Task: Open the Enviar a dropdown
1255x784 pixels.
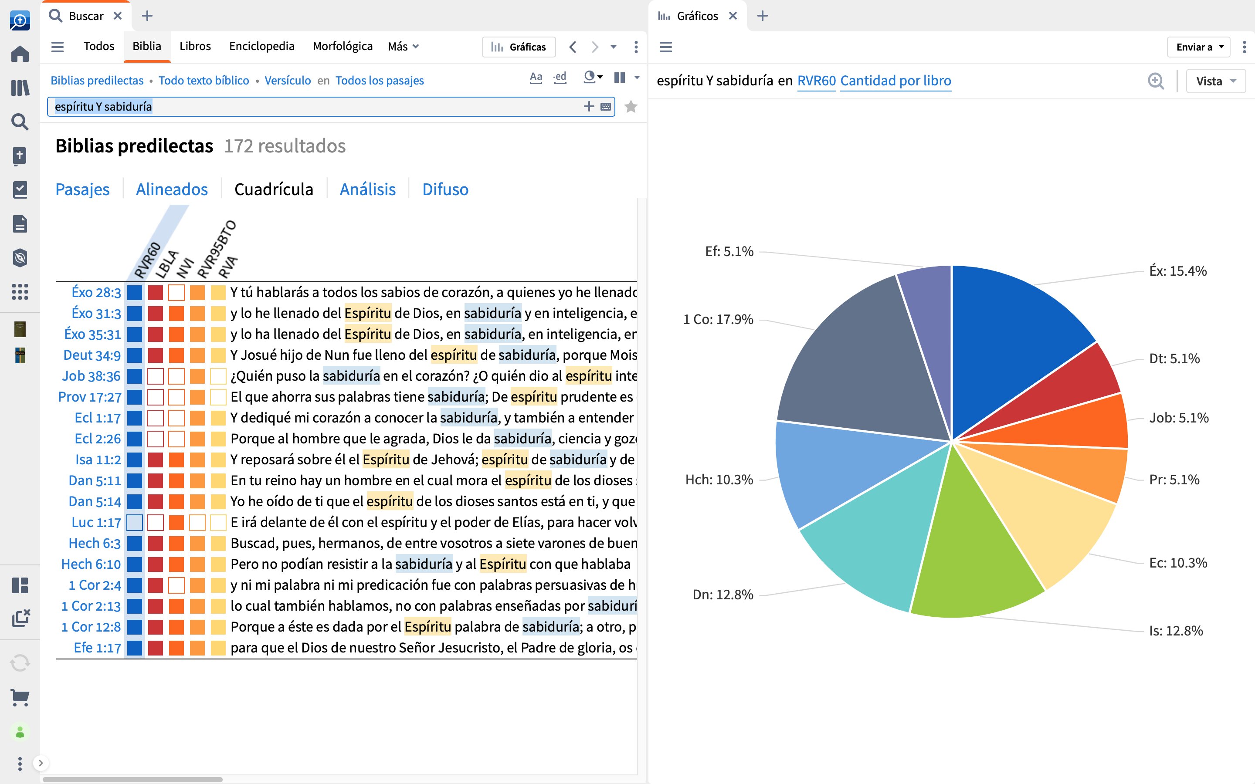Action: (1198, 47)
